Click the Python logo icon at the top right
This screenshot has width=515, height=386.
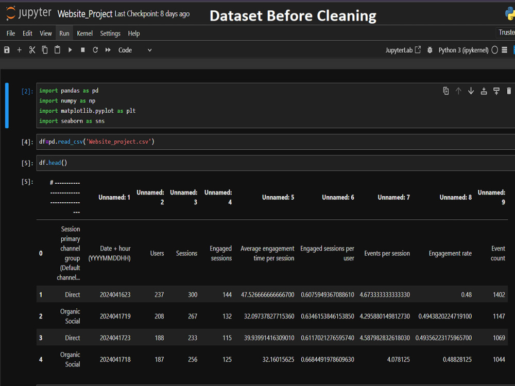(510, 14)
